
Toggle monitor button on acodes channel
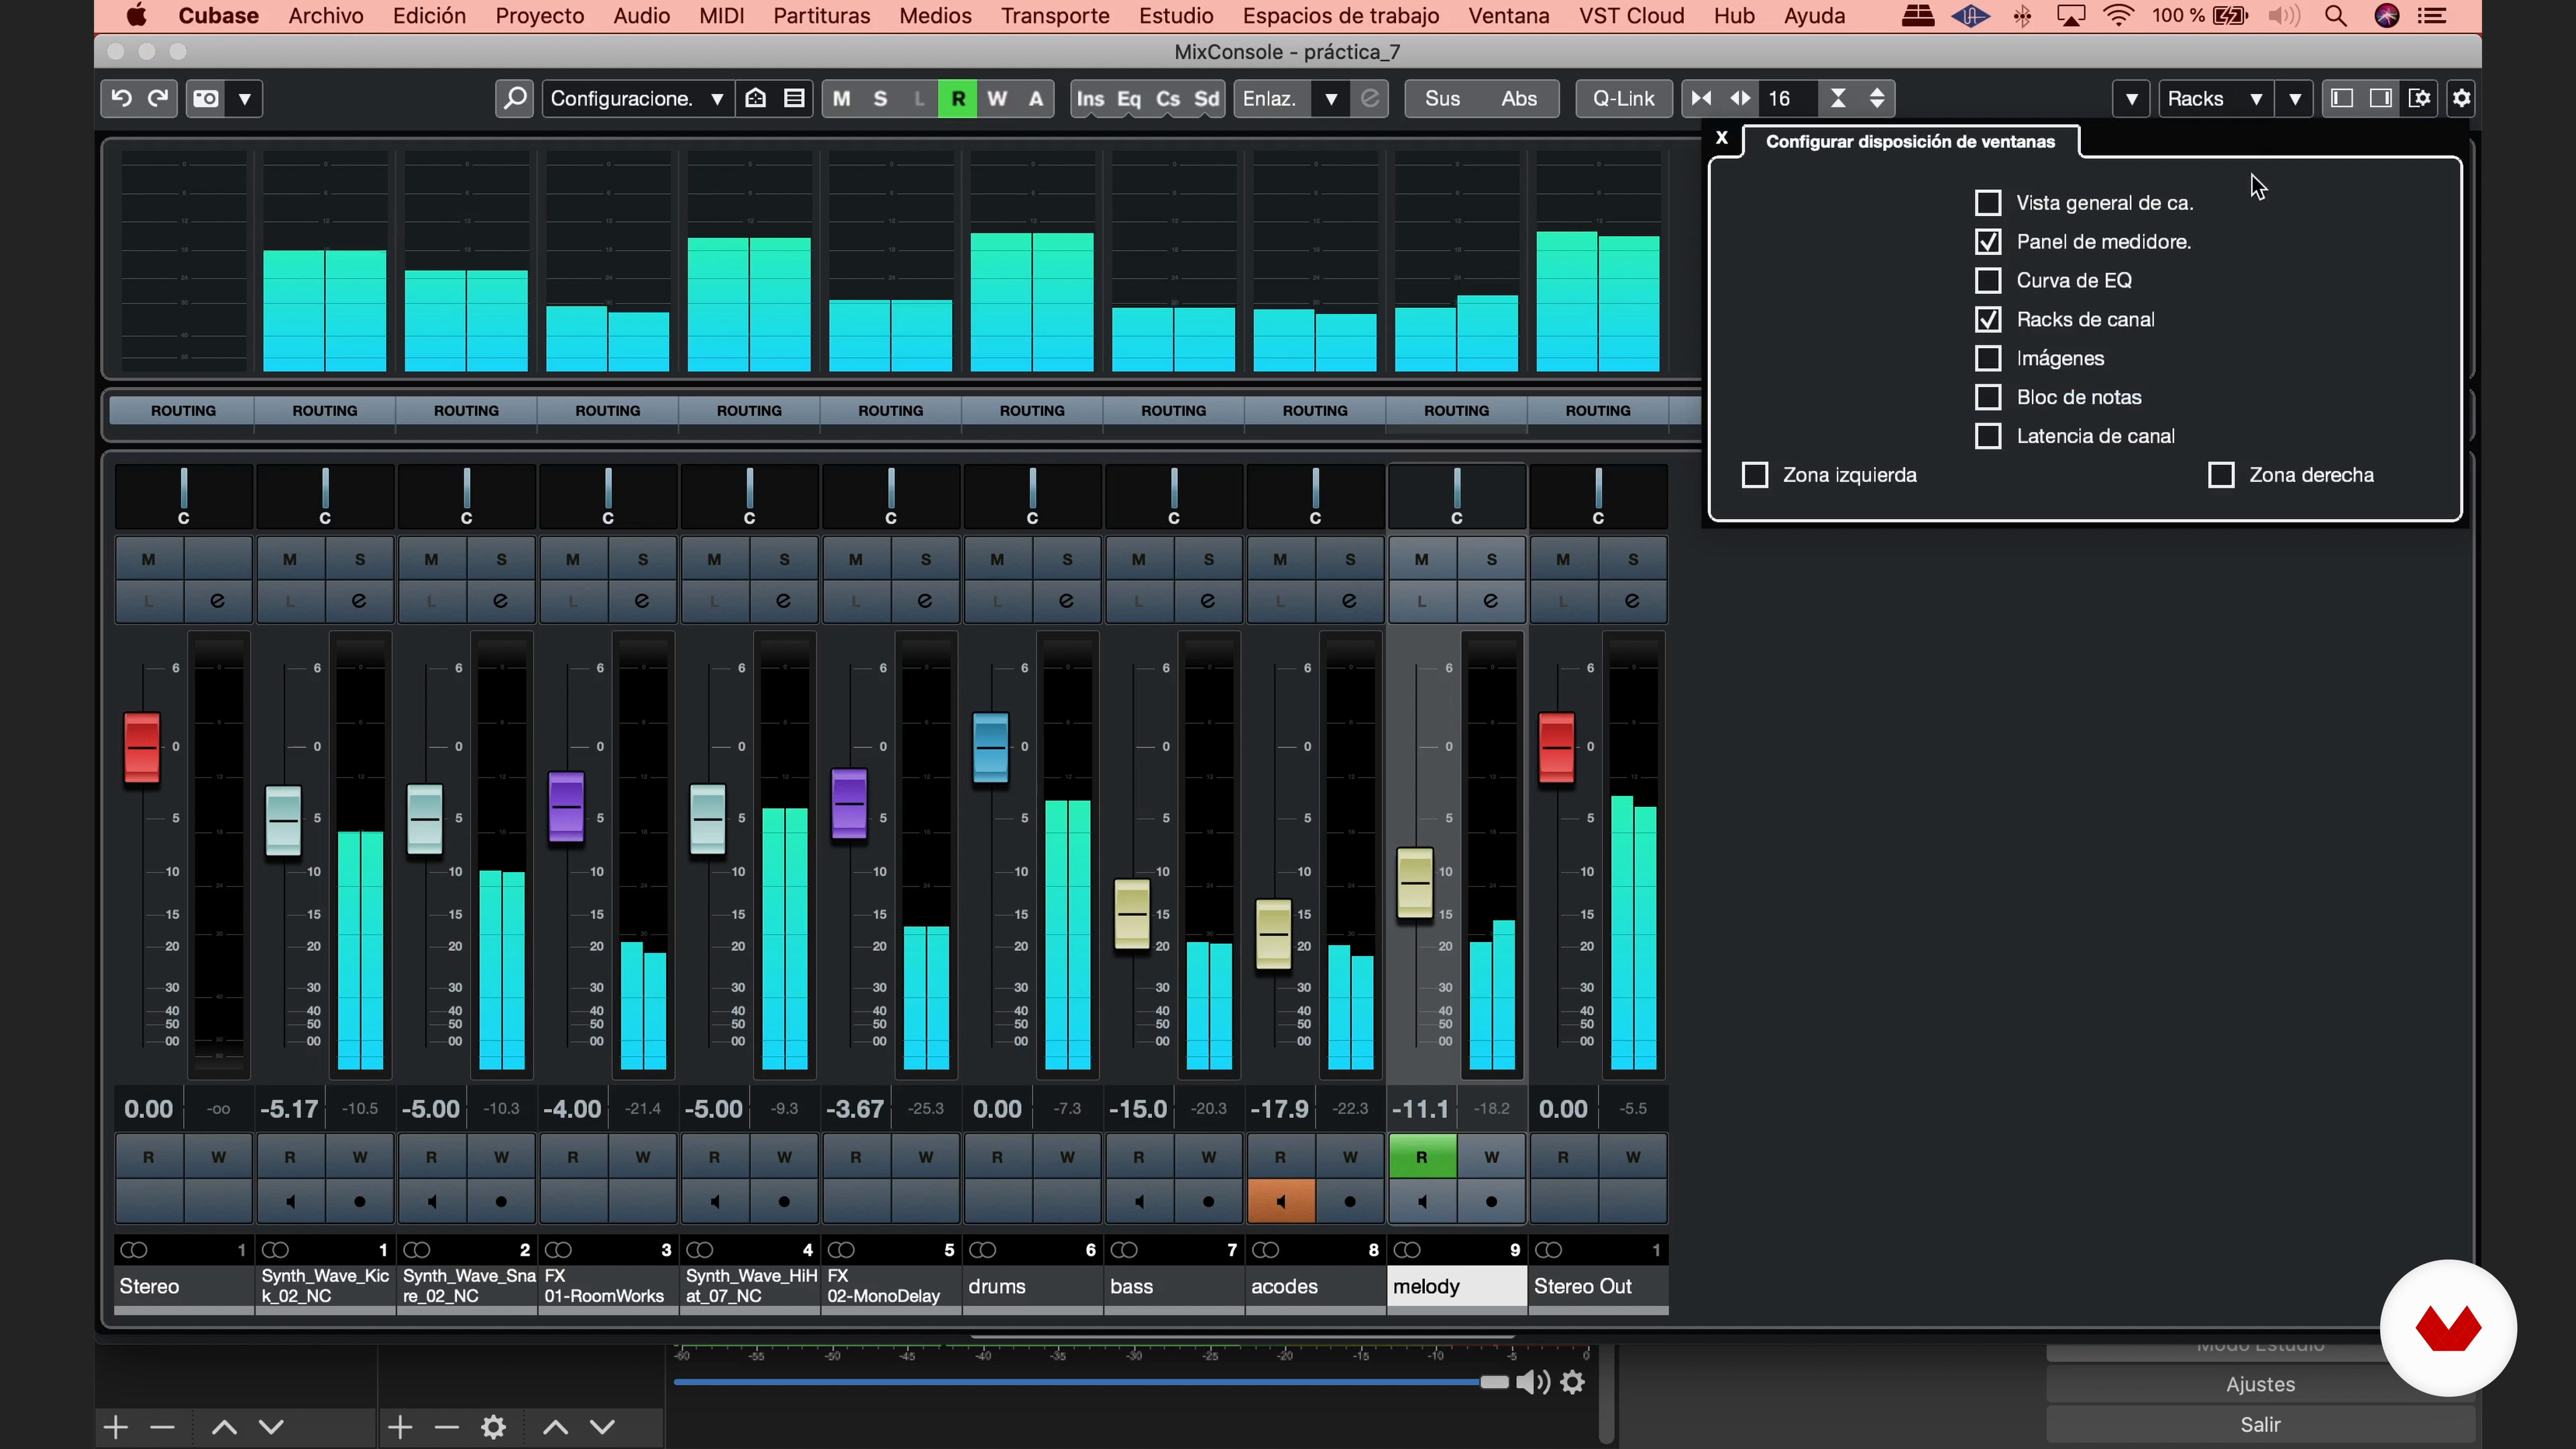click(x=1281, y=1202)
